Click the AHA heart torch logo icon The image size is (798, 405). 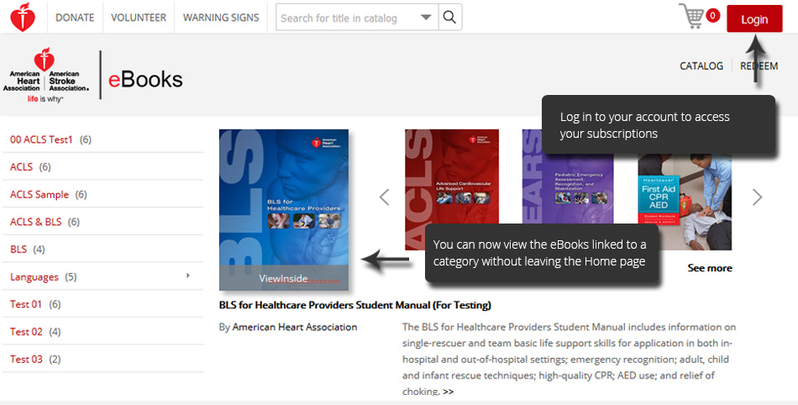[23, 18]
